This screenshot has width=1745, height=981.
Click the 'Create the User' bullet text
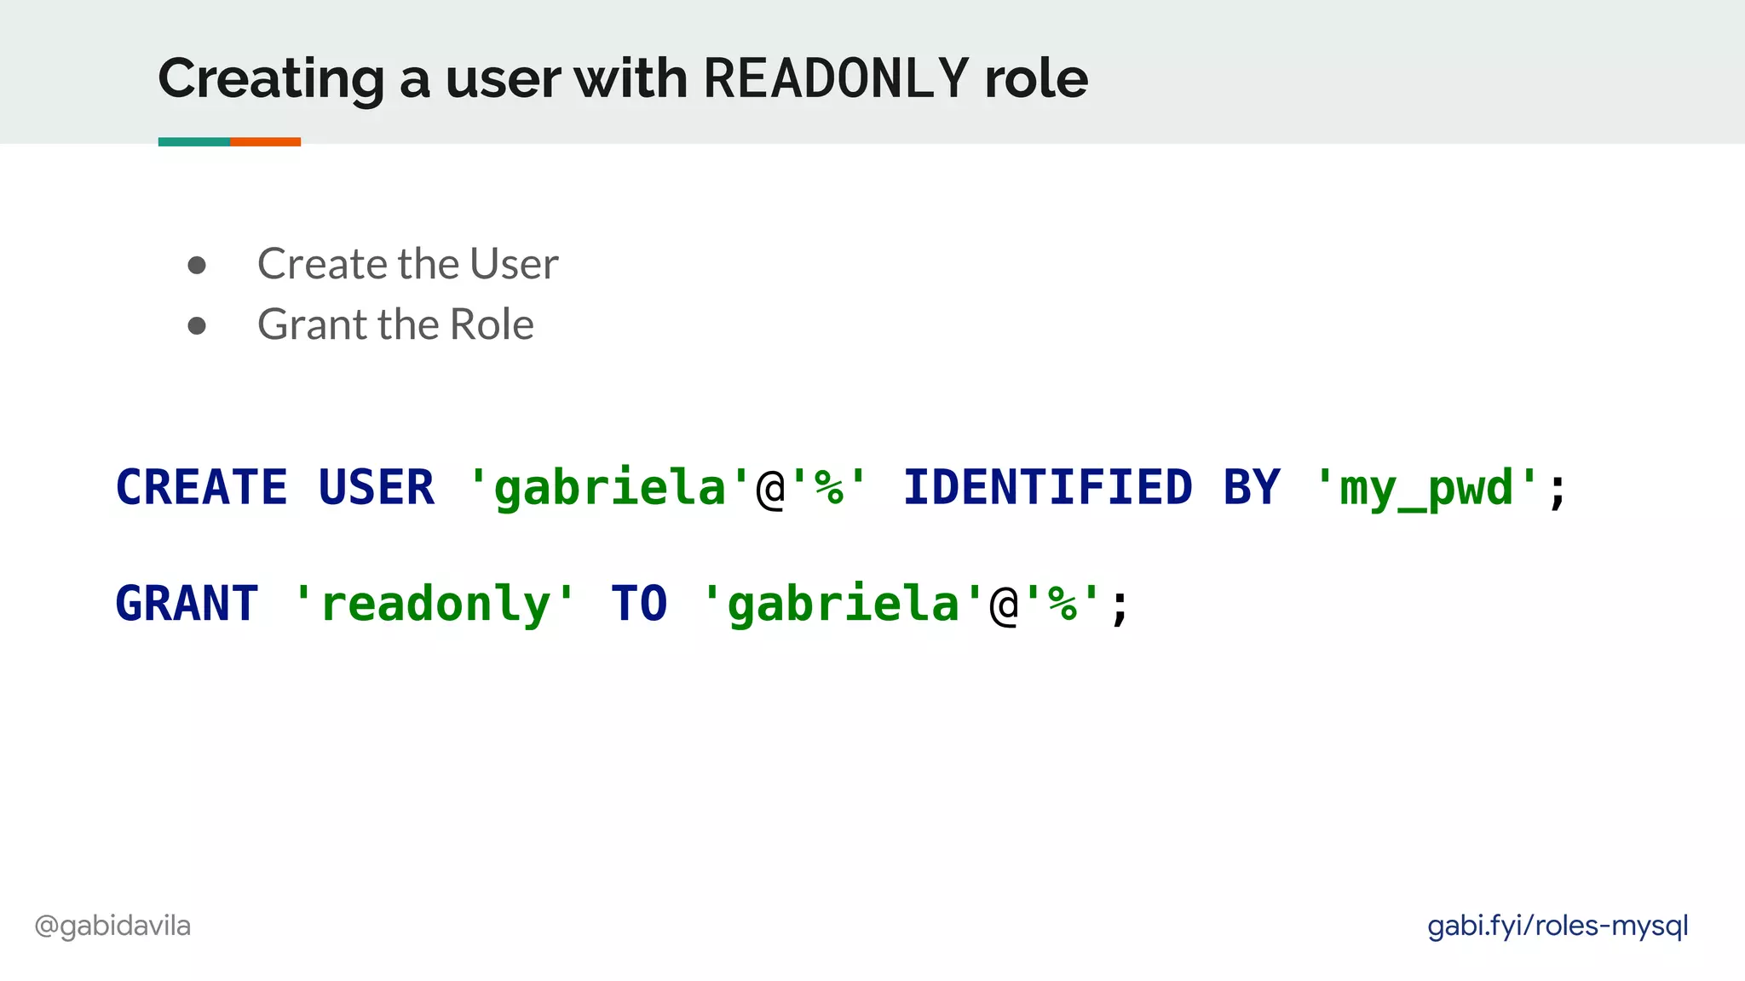point(407,264)
